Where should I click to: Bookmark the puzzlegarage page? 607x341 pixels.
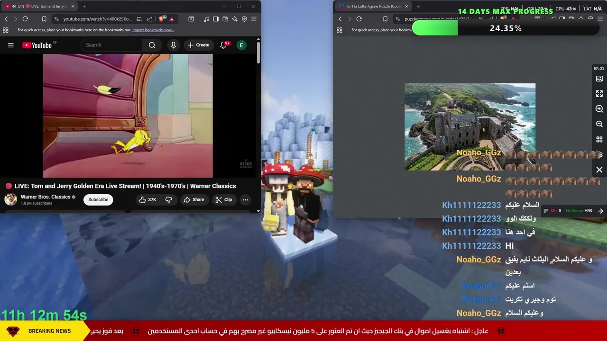(385, 19)
